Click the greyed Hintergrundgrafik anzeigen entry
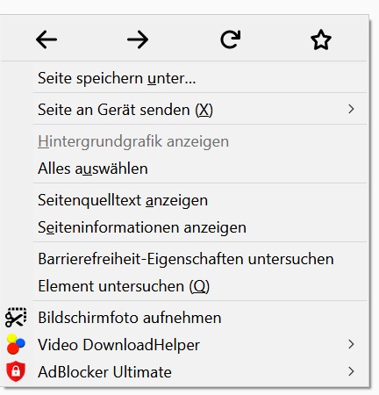The width and height of the screenshot is (379, 395). [x=133, y=141]
